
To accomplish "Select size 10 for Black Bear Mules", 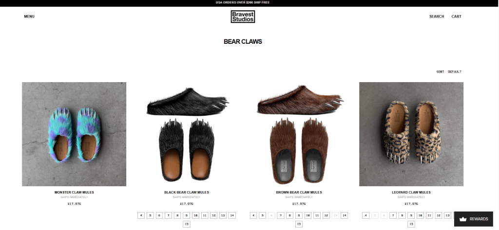I will [196, 215].
